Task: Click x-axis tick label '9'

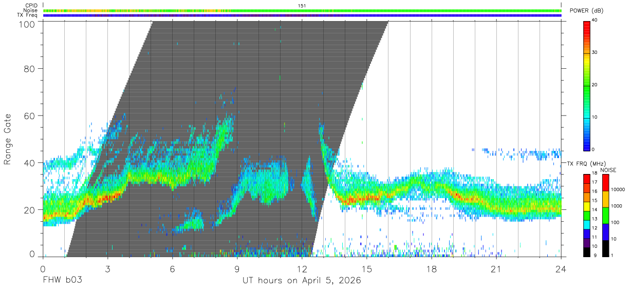Action: tap(237, 269)
